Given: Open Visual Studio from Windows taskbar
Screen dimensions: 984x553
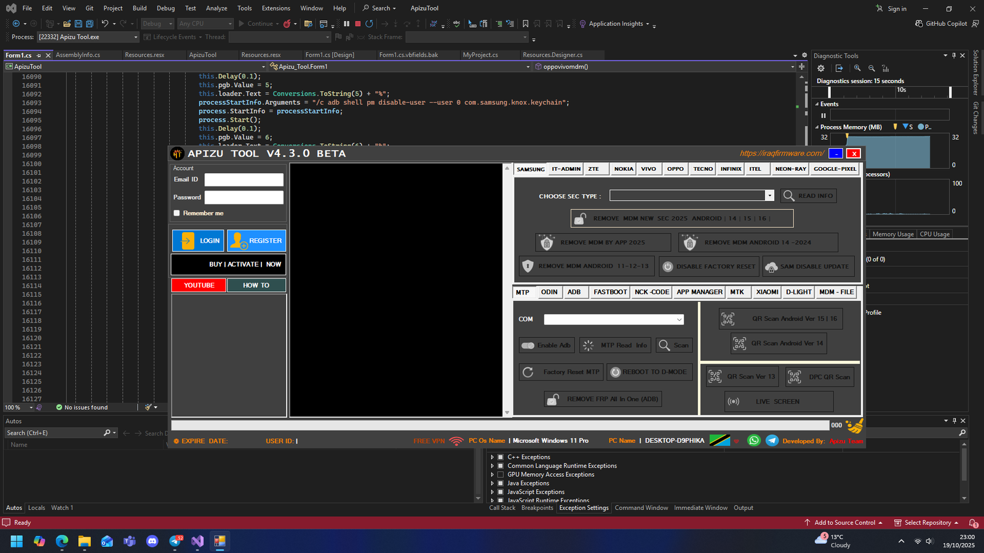Looking at the screenshot, I should [x=197, y=541].
